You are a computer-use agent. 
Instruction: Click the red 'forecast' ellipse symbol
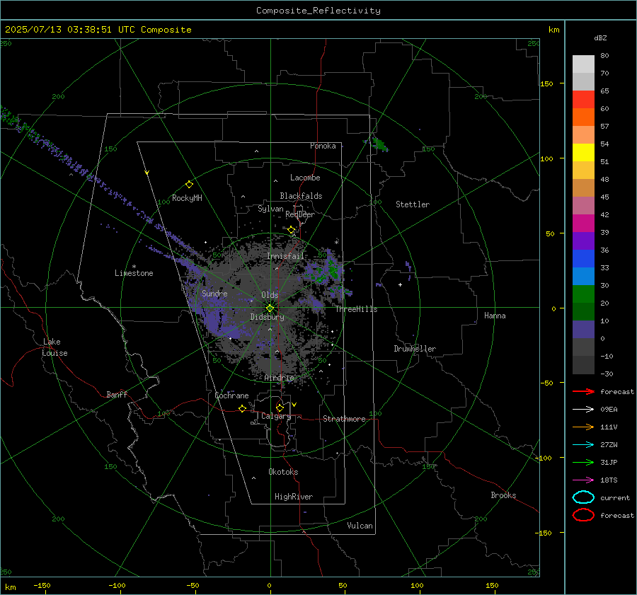[583, 515]
